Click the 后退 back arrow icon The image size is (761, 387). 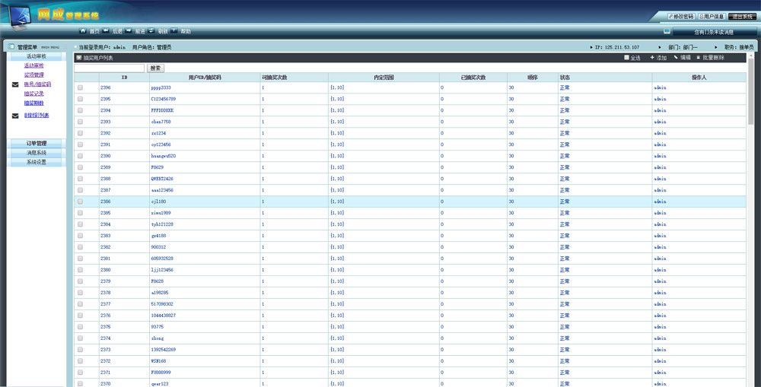(106, 31)
